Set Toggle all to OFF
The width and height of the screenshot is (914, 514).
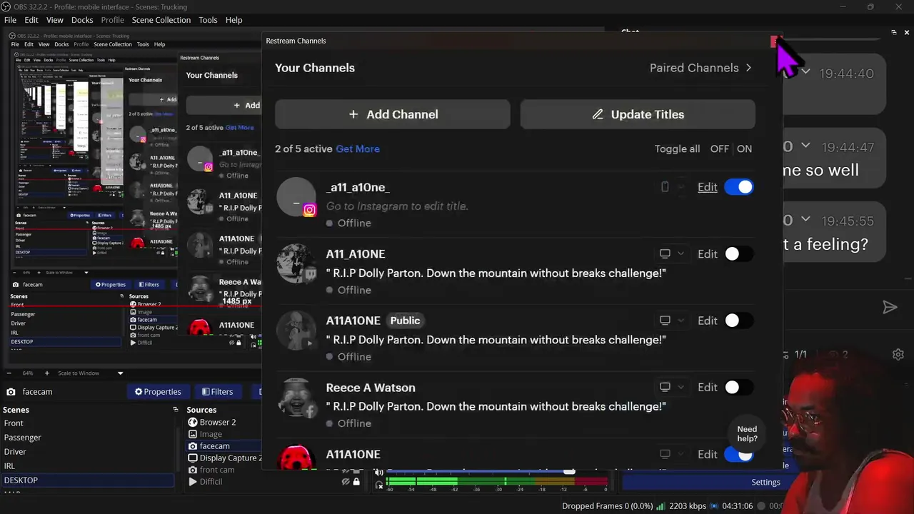[x=720, y=148]
